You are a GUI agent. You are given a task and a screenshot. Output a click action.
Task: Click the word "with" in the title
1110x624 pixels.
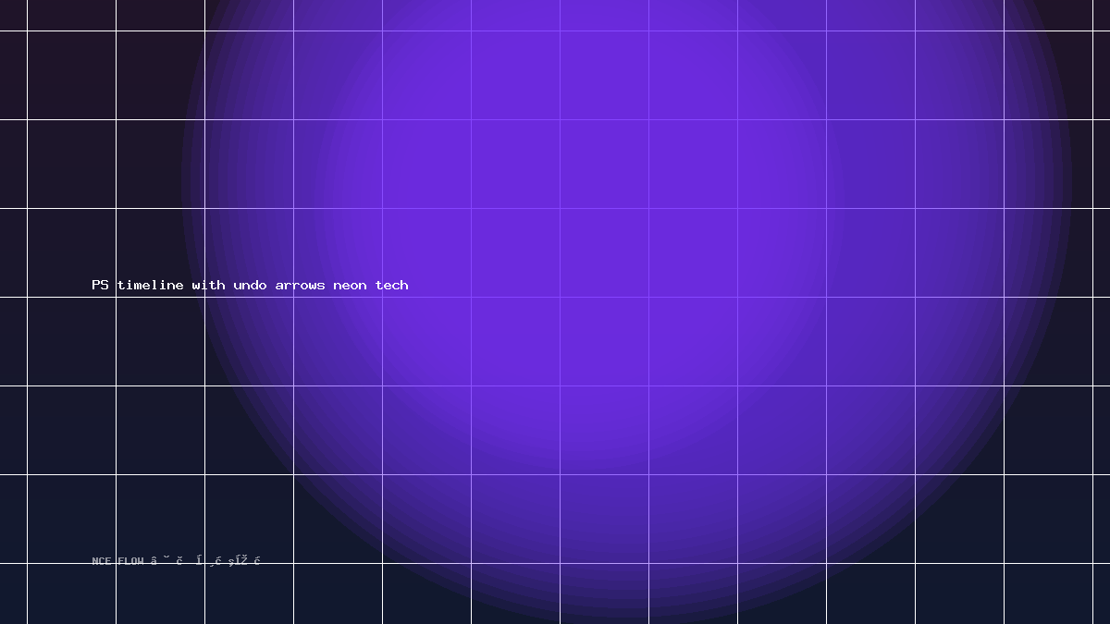tap(208, 285)
